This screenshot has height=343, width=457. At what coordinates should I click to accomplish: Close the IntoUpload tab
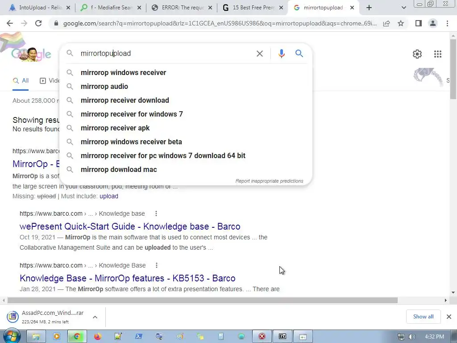click(68, 8)
